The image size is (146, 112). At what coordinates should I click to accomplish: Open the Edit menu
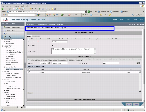coord(7,6)
